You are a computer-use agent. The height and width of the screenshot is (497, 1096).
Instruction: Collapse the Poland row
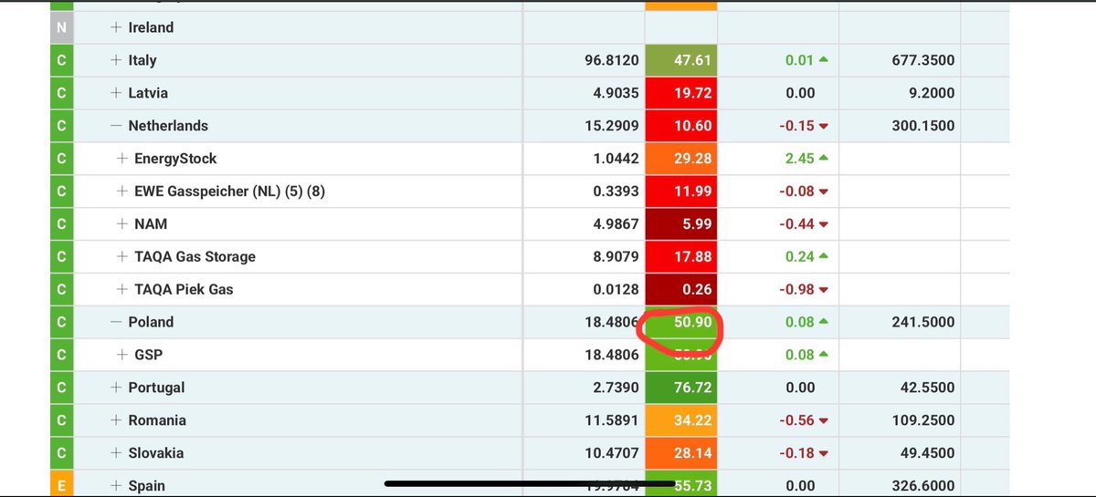(116, 322)
